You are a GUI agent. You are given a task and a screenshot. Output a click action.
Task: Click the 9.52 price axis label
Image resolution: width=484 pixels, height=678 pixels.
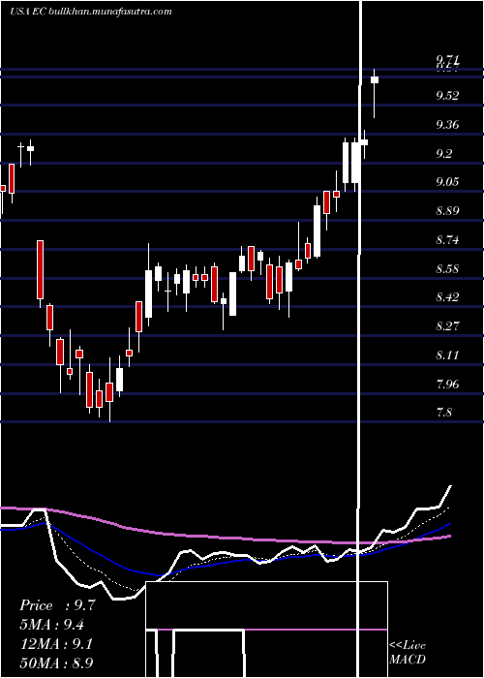[447, 96]
